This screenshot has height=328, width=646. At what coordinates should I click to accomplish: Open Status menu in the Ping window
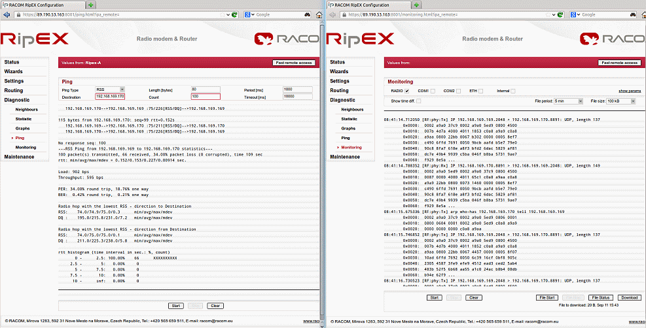coord(12,62)
